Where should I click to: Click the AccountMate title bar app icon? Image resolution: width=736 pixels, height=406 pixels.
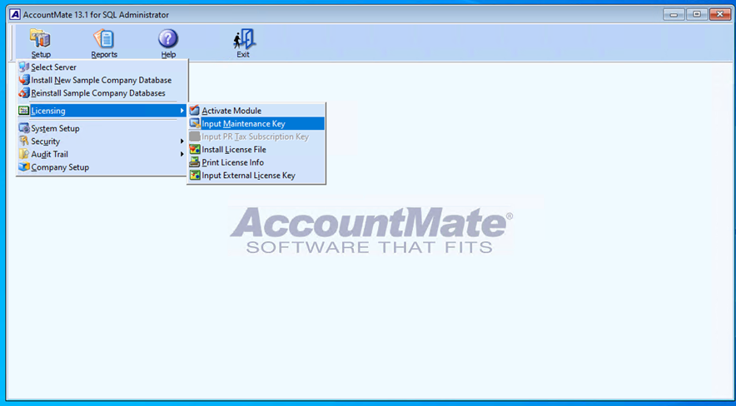click(14, 14)
